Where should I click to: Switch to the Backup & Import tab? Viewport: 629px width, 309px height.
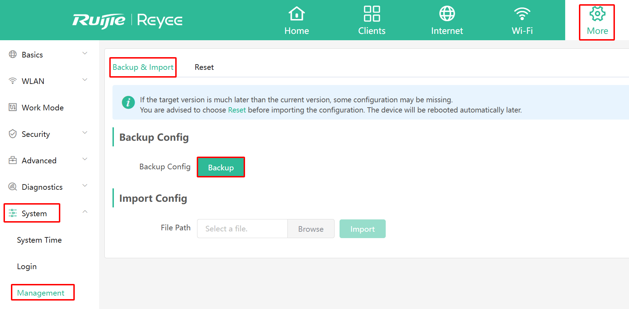pyautogui.click(x=143, y=67)
